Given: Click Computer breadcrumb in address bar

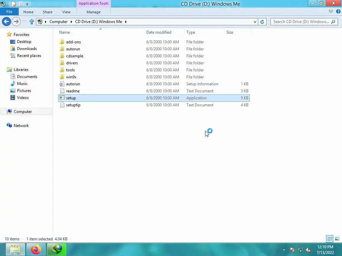Looking at the screenshot, I should tap(58, 22).
